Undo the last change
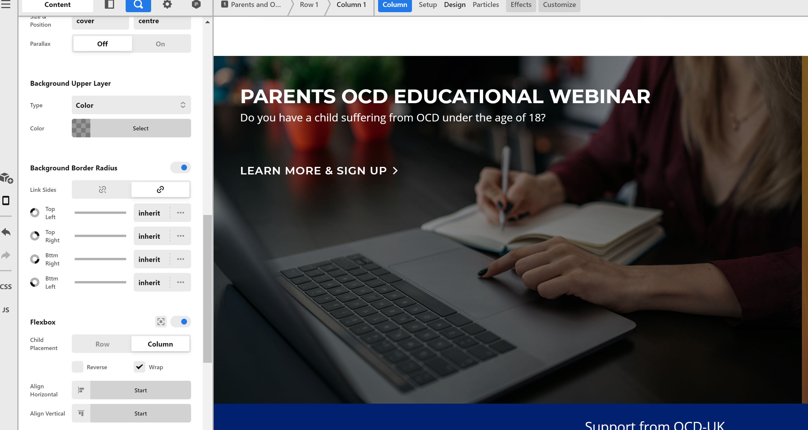808x430 pixels. 6,232
